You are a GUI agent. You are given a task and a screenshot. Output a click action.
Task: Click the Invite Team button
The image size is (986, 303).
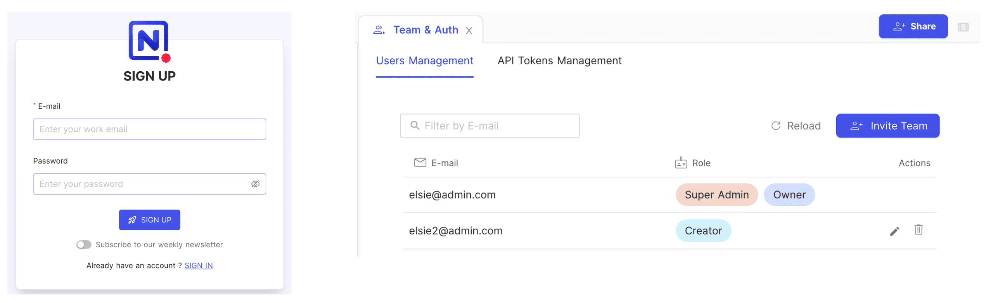(x=887, y=126)
